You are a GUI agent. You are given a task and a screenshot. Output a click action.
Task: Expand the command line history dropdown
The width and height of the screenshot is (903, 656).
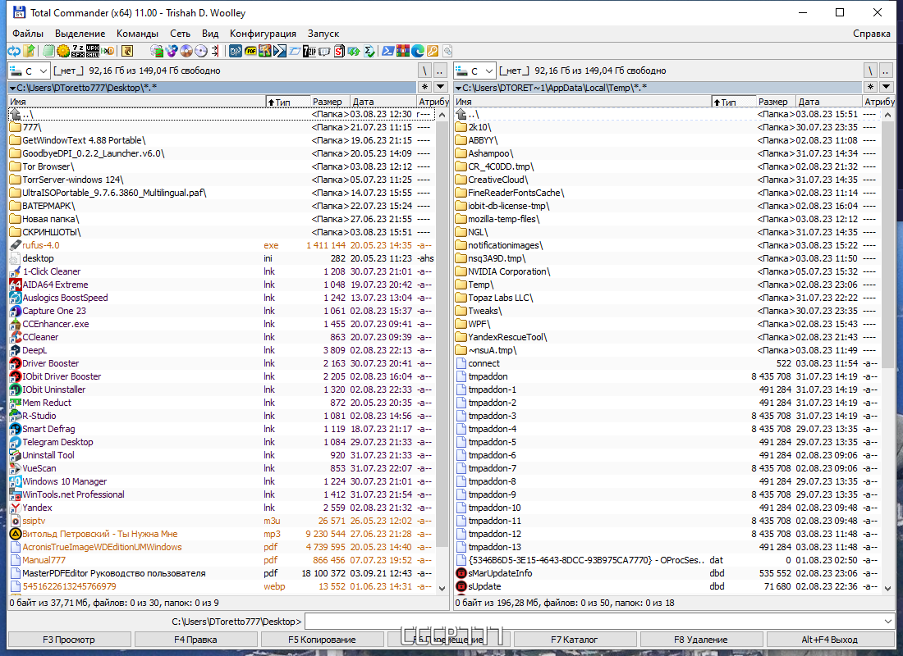pos(887,622)
